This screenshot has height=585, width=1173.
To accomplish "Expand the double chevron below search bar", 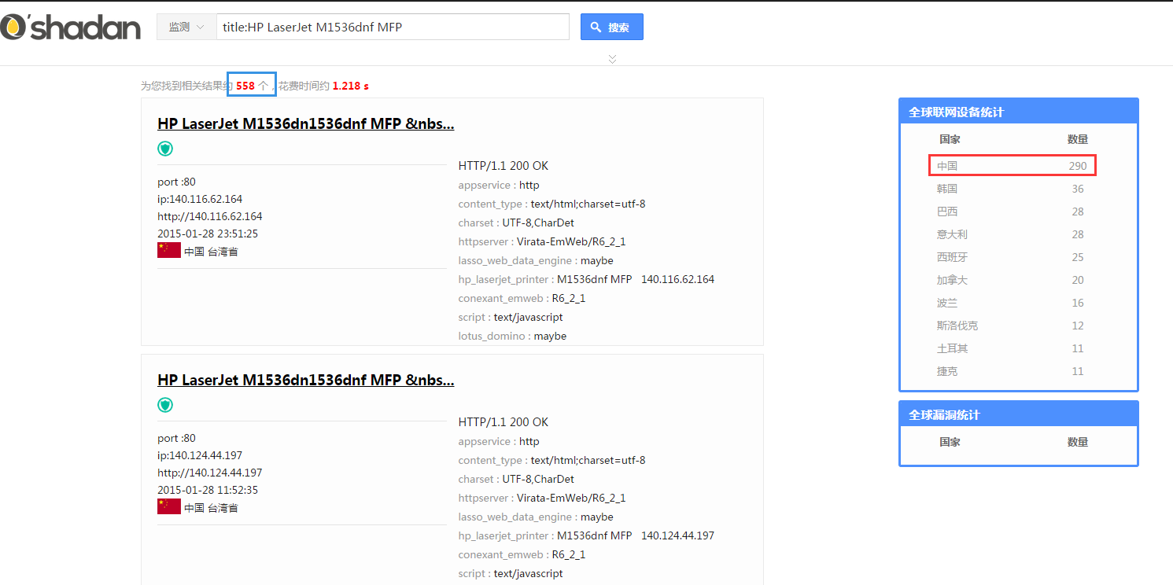I will pos(612,59).
